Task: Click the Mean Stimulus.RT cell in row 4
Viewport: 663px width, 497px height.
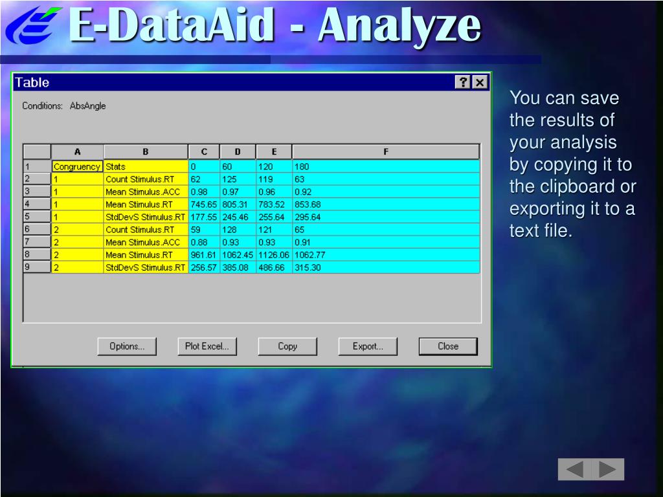Action: coord(146,204)
